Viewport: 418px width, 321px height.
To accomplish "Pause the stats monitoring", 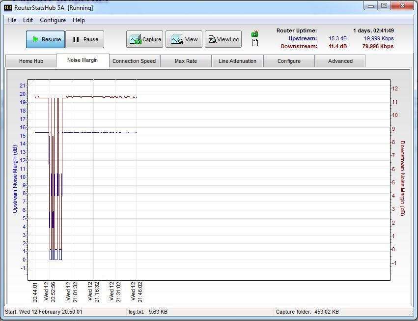I will point(85,39).
